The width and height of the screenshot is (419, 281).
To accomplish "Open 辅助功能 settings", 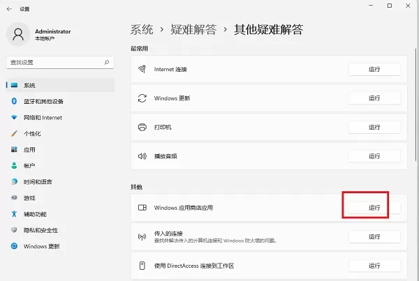I will tap(60, 214).
